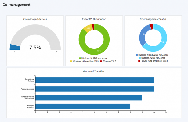
Task: Click the 7.5% gauge value
Action: 35,48
